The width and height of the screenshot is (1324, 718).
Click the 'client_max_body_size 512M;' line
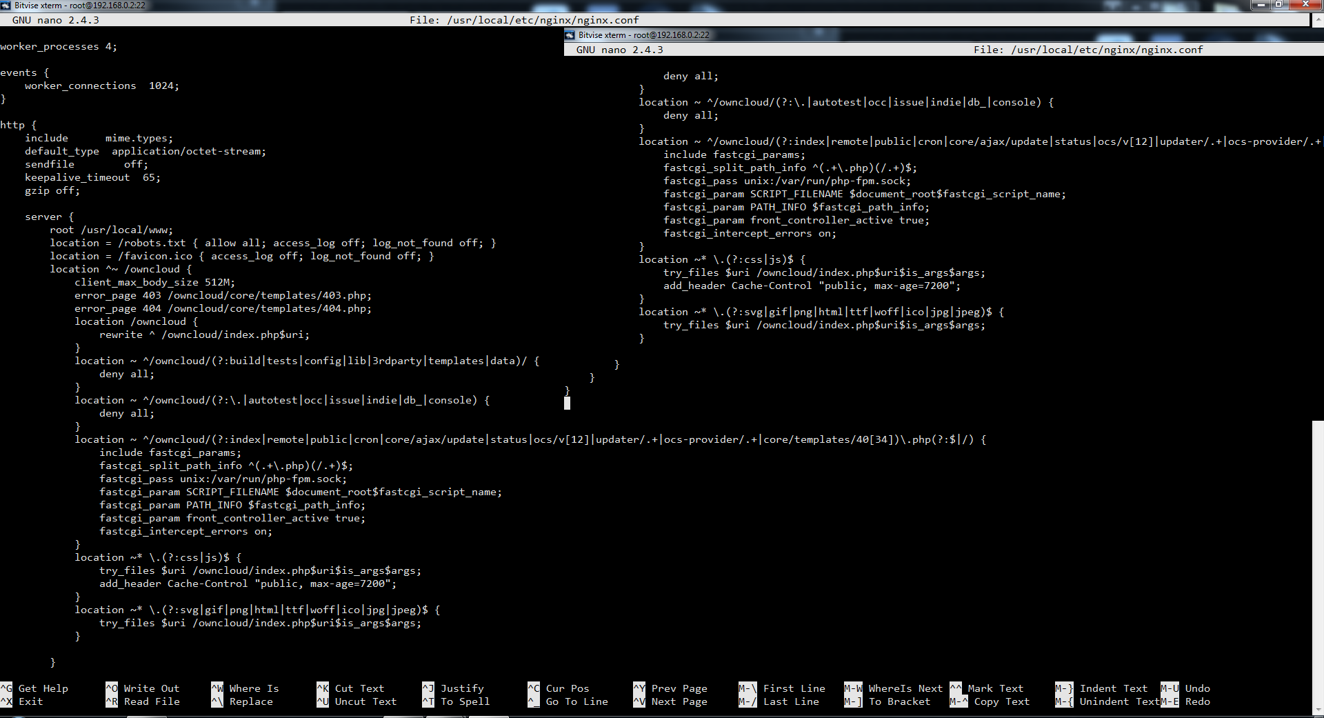155,282
